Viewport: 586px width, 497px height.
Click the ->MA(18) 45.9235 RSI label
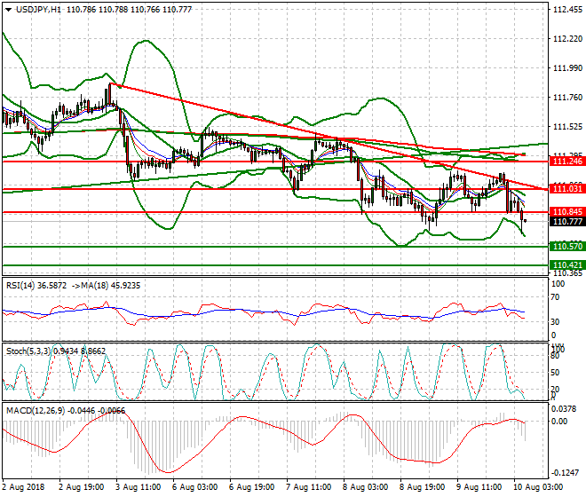(107, 286)
